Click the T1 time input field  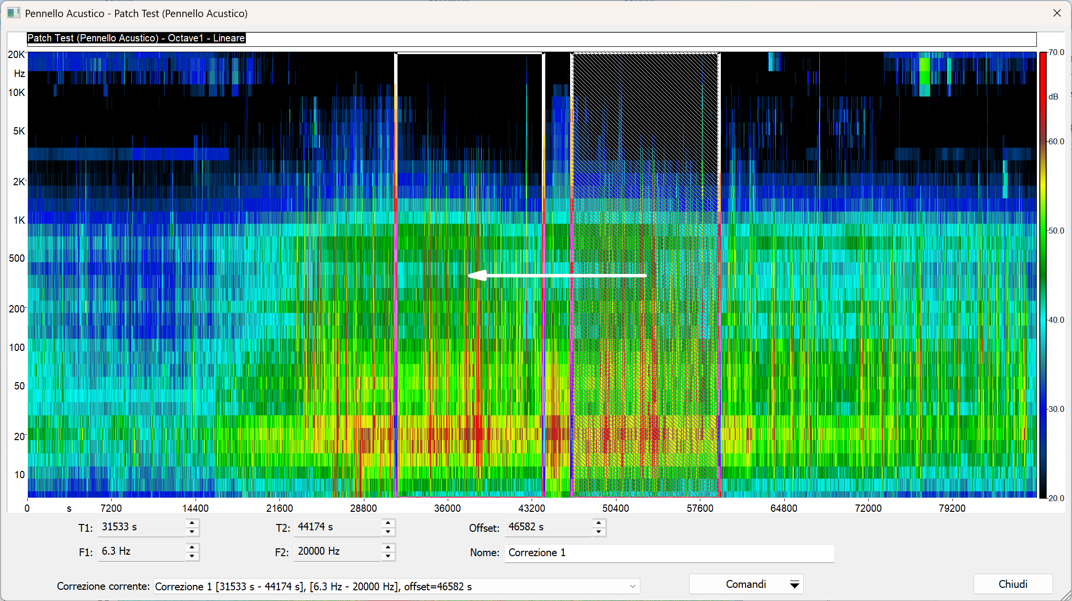point(141,527)
